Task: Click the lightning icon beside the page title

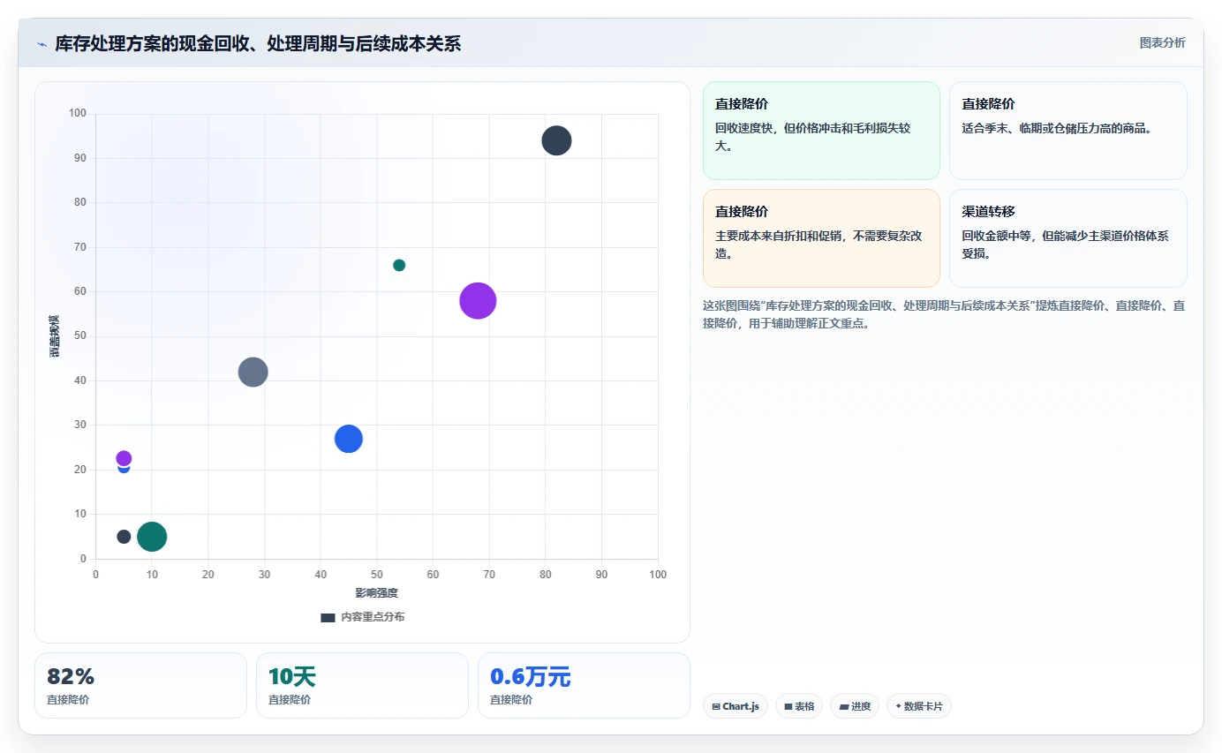Action: point(41,44)
